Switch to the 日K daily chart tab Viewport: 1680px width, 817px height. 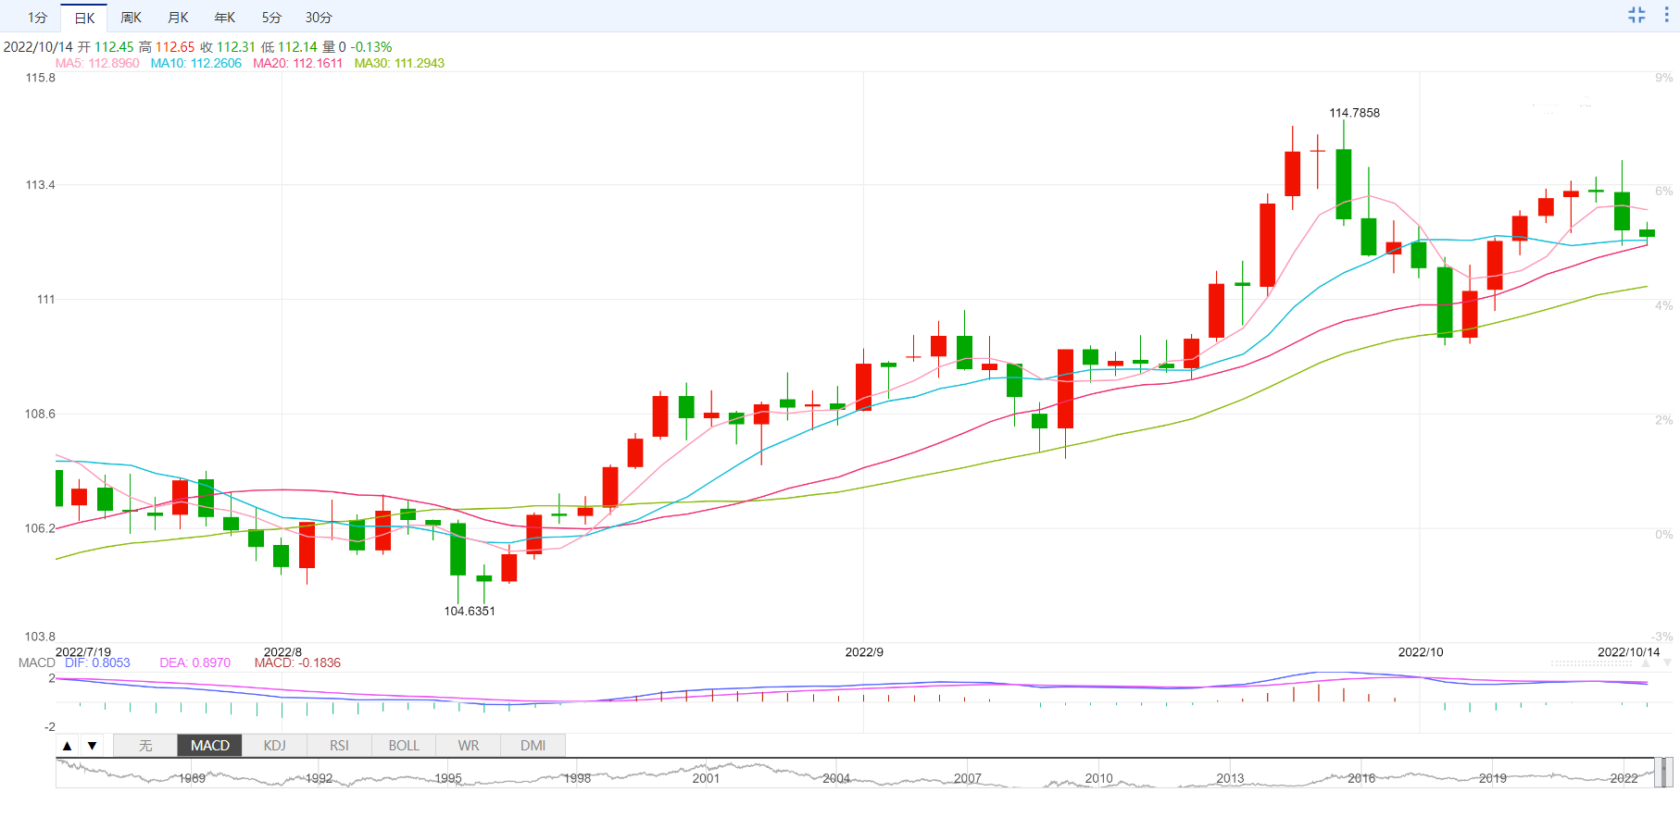(x=84, y=18)
